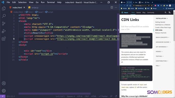Viewport: 175px width, 98px height.
Task: Open Create a New React App link
Action: (x=163, y=27)
